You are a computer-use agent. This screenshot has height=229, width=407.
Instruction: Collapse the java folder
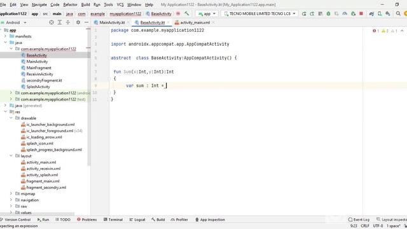5,43
